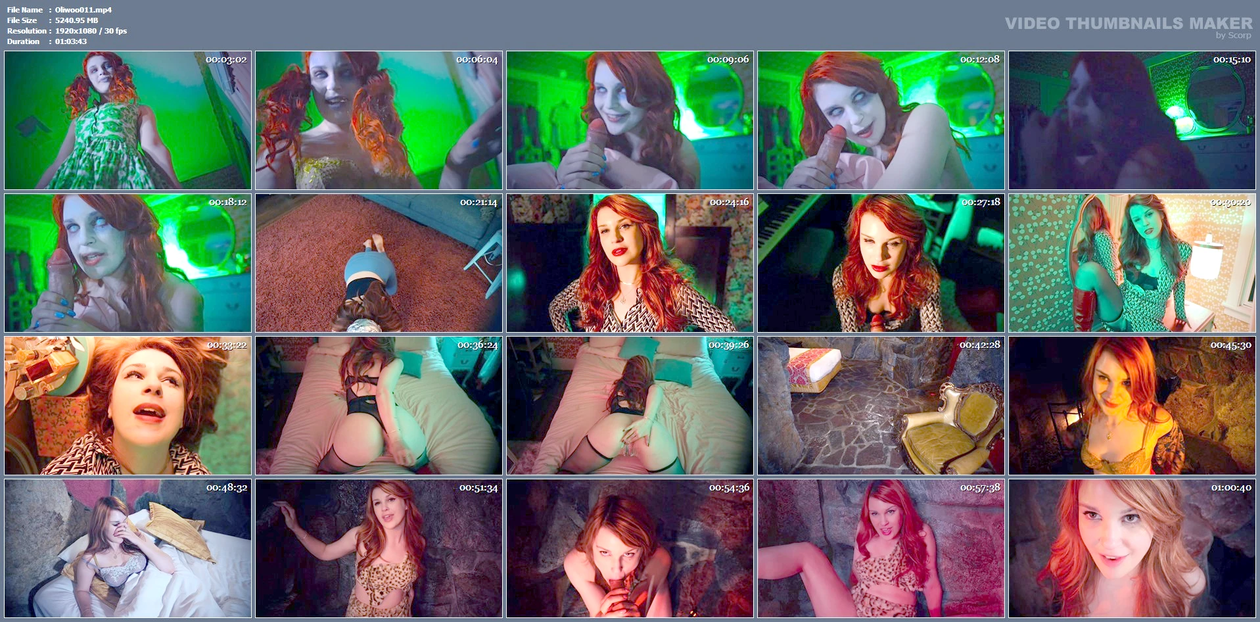Click the frame timestamped 00:27:18
This screenshot has height=622, width=1260.
[x=881, y=263]
